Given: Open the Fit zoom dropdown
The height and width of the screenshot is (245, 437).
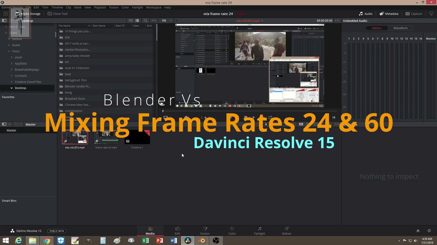Looking at the screenshot, I should pos(167,20).
